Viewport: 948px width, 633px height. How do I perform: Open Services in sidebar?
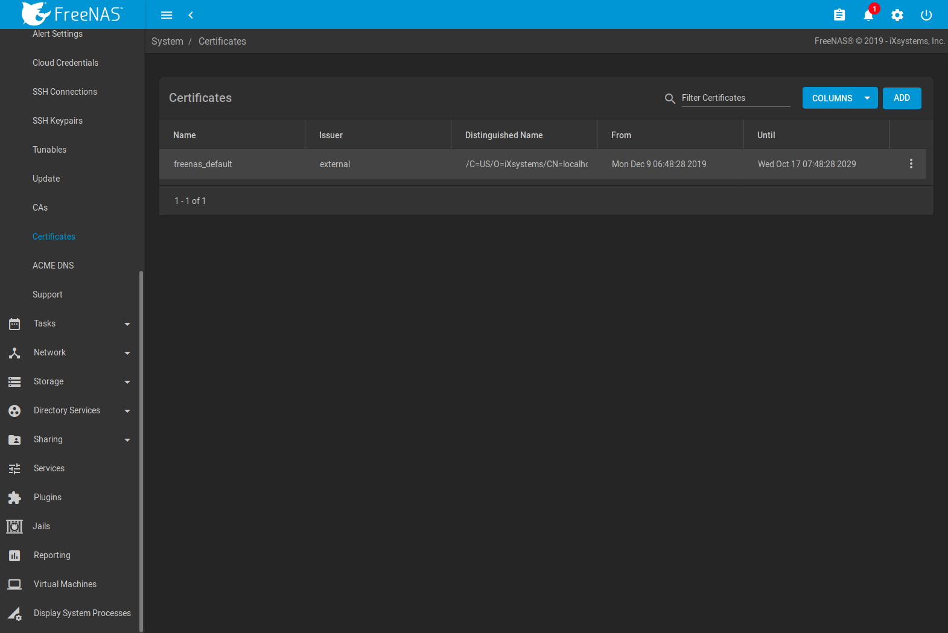49,468
